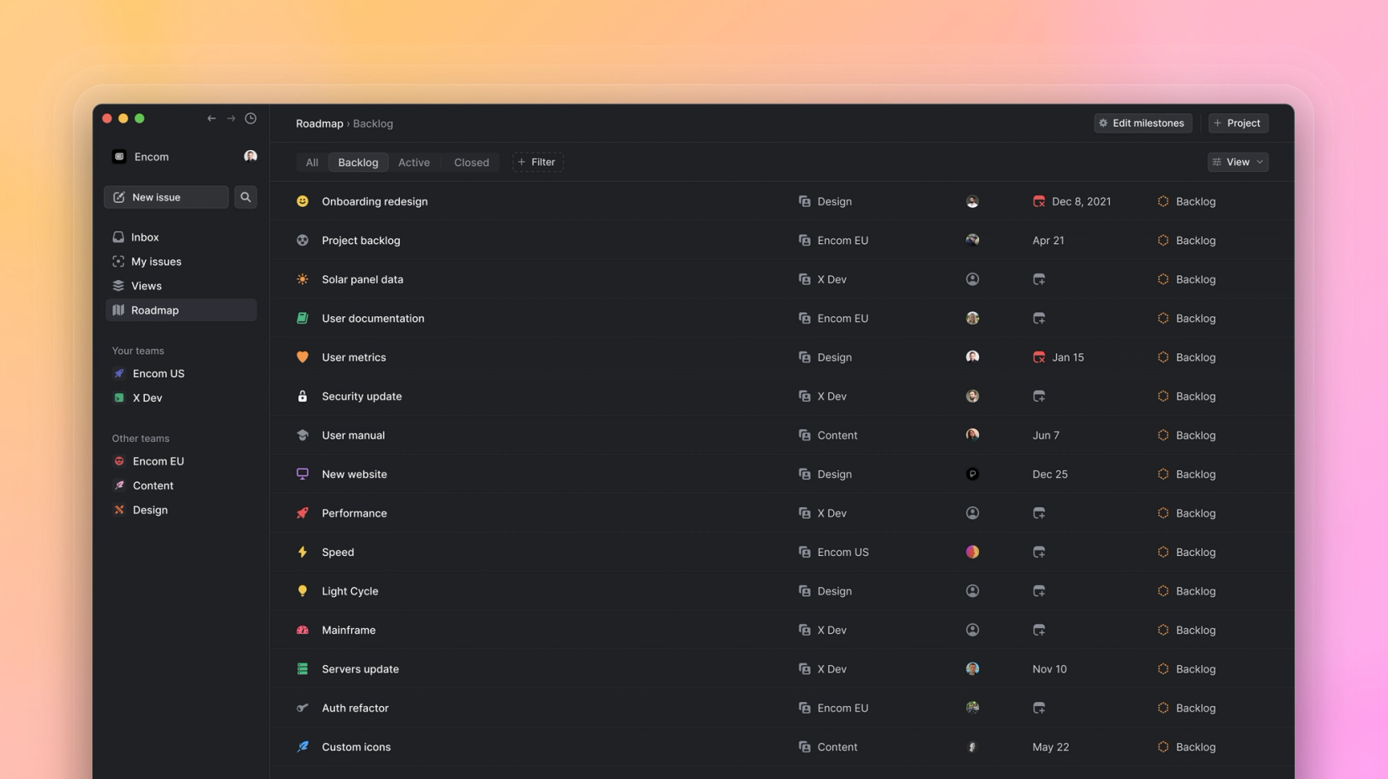The height and width of the screenshot is (779, 1388).
Task: Click the lock icon of Security update
Action: click(x=303, y=396)
